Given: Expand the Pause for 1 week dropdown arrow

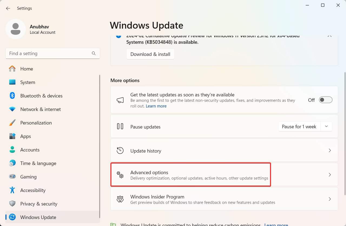Looking at the screenshot, I should coord(326,126).
